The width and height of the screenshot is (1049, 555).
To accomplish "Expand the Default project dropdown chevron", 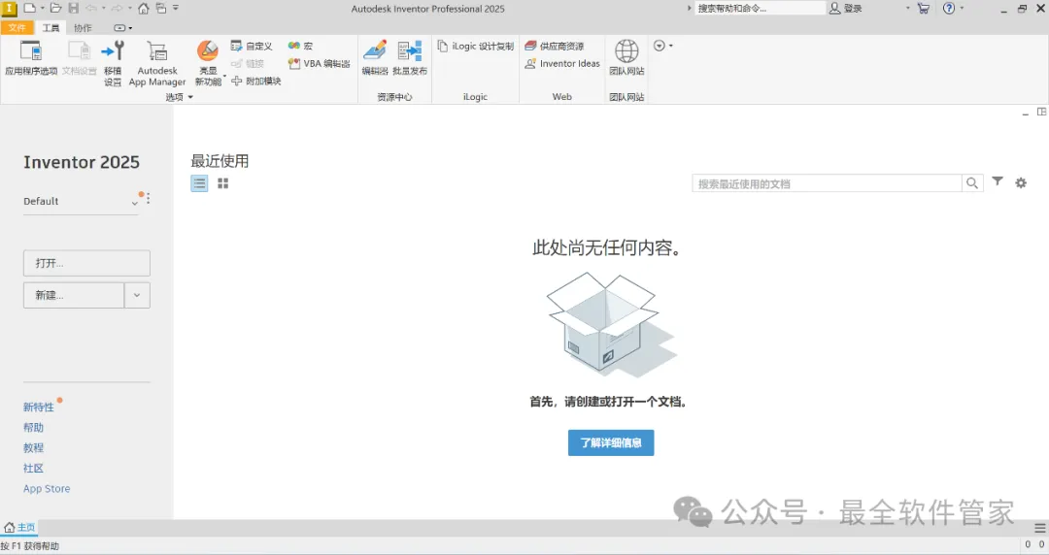I will (135, 203).
